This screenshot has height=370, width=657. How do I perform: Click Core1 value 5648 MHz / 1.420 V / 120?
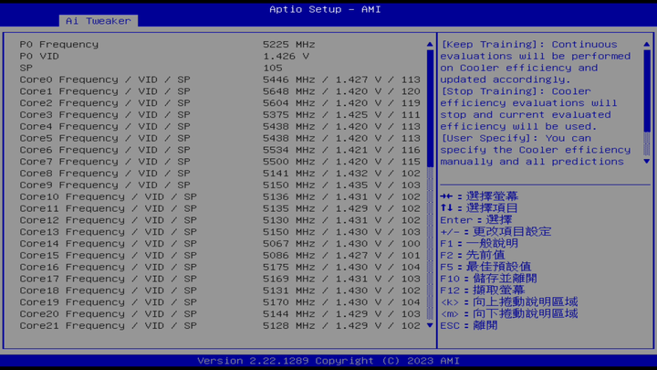pyautogui.click(x=341, y=91)
